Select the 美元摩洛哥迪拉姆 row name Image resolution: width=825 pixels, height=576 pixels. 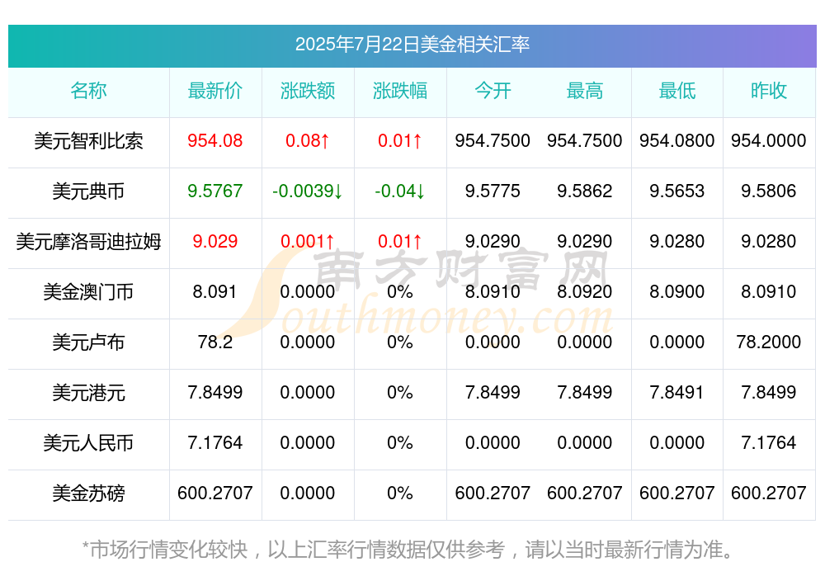[88, 241]
